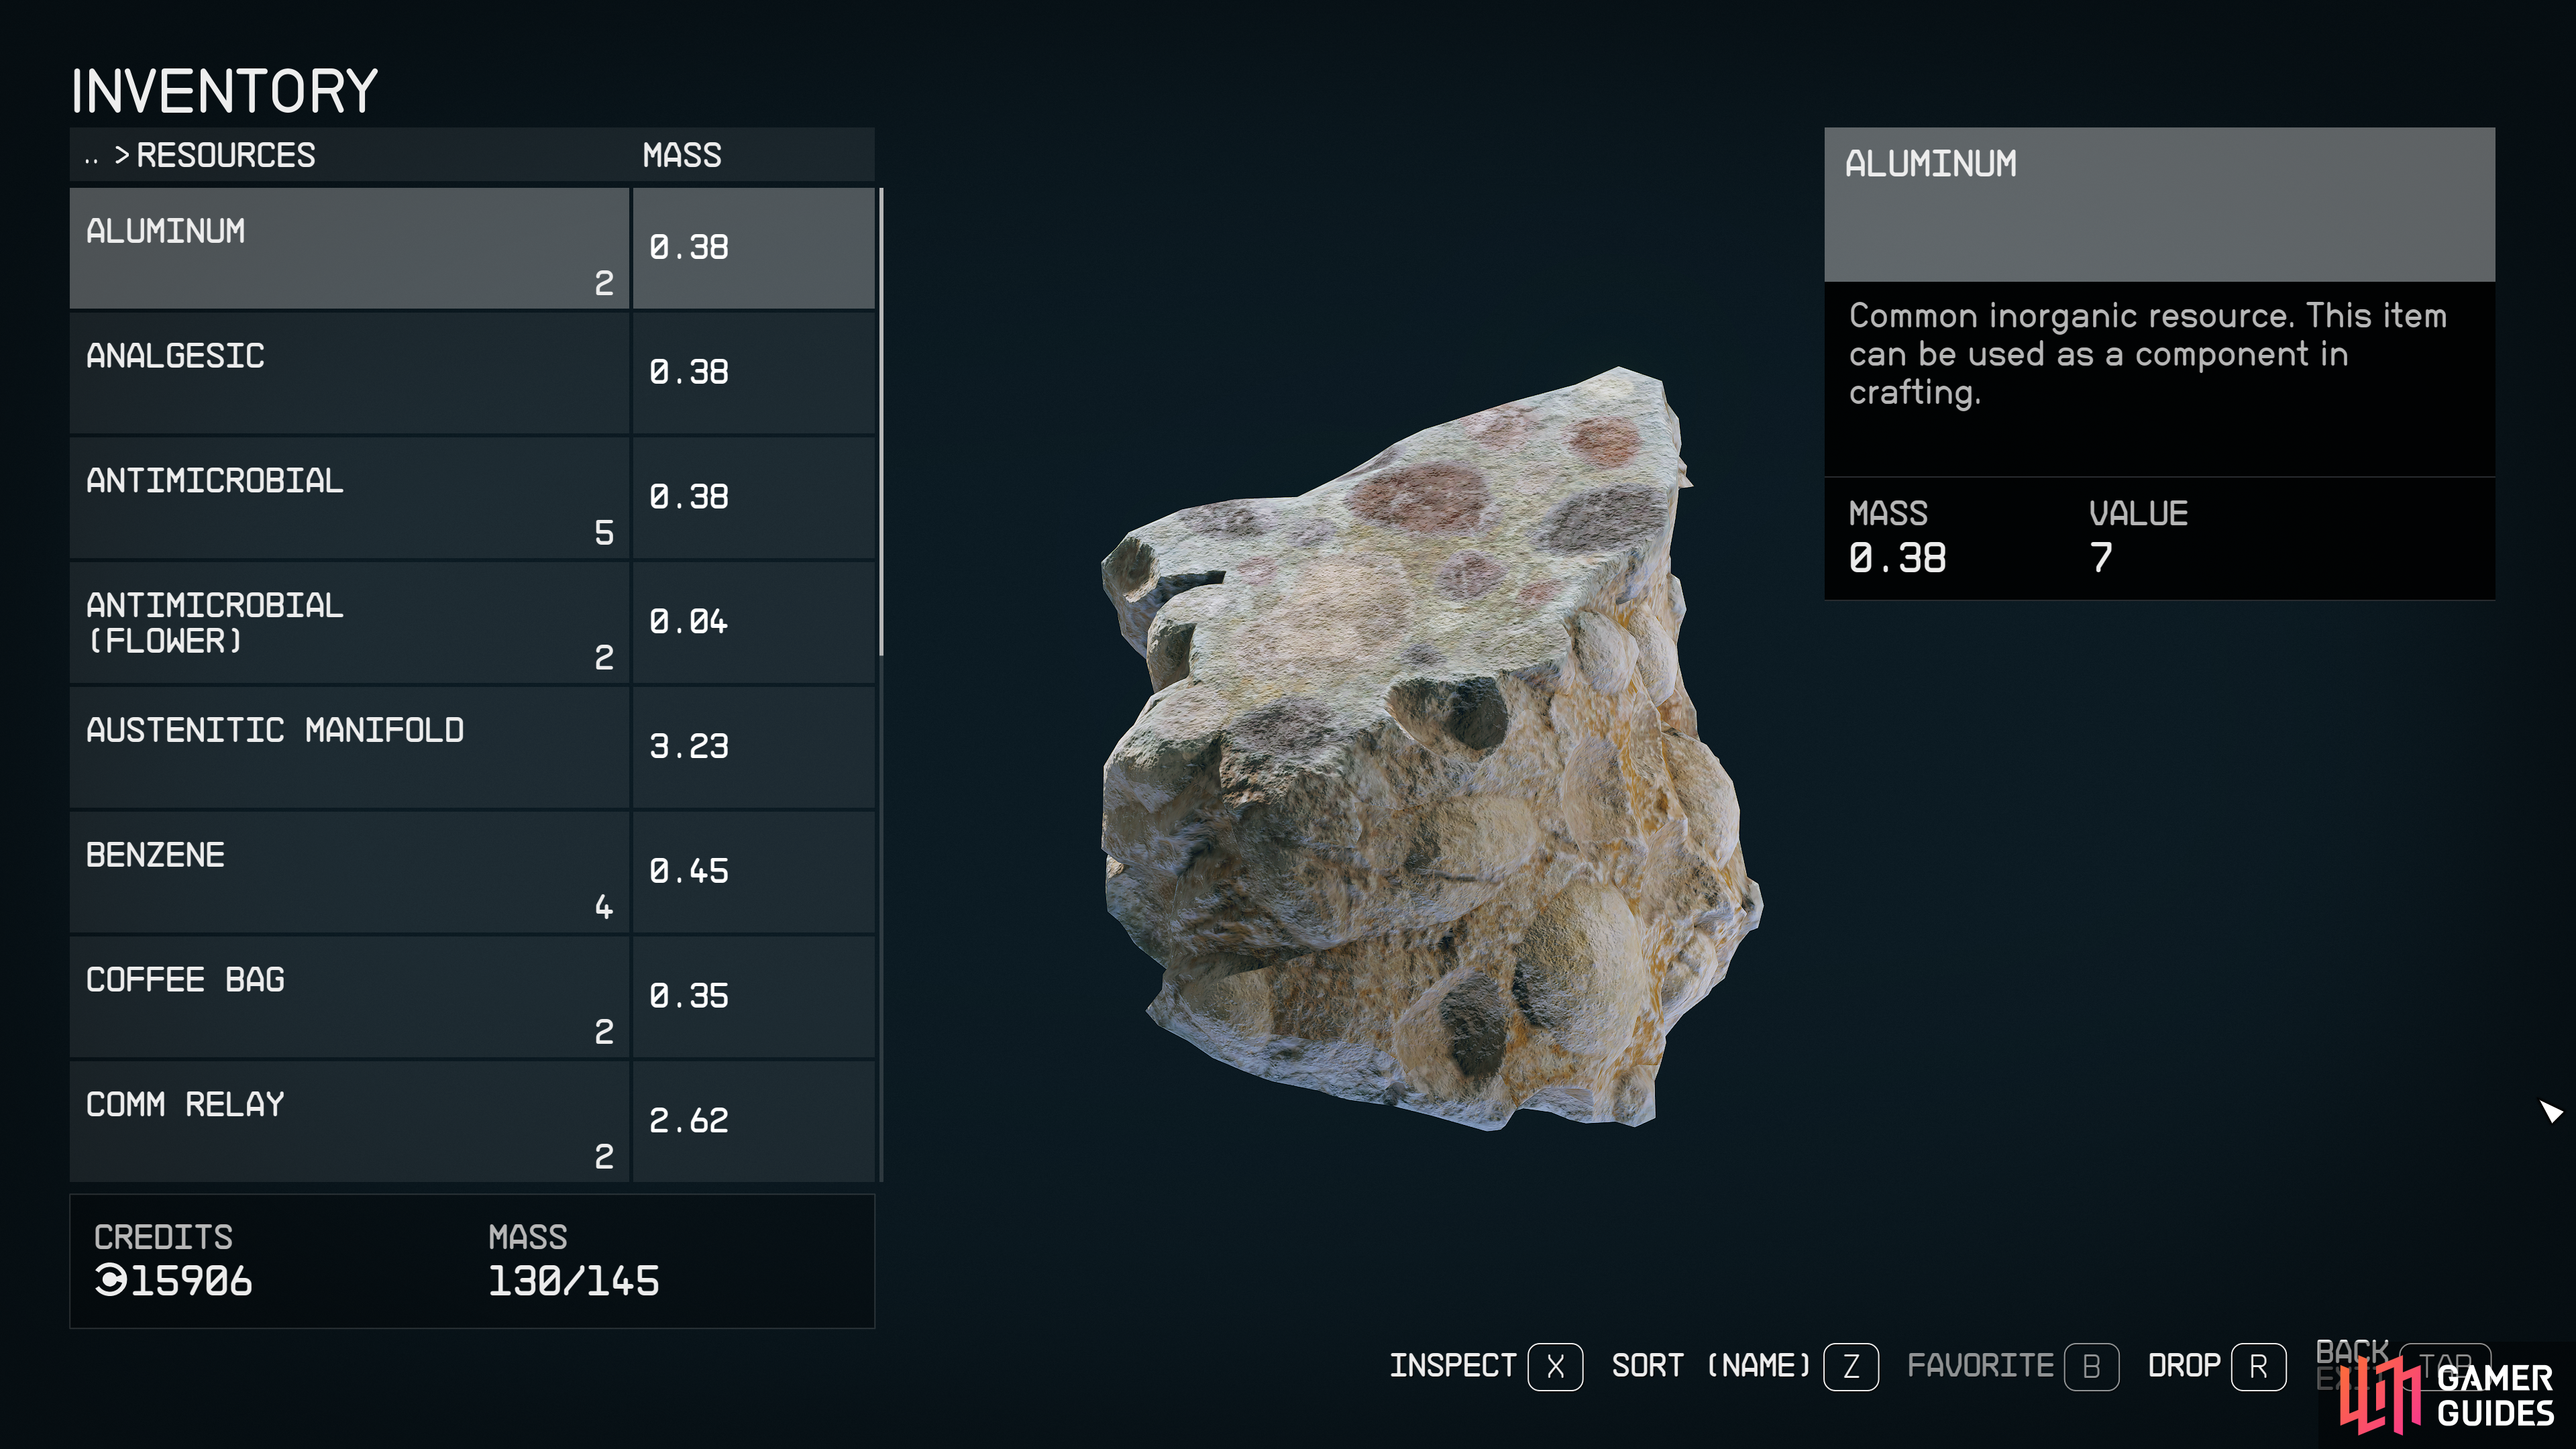Select the Coffee Bag row

pyautogui.click(x=472, y=997)
